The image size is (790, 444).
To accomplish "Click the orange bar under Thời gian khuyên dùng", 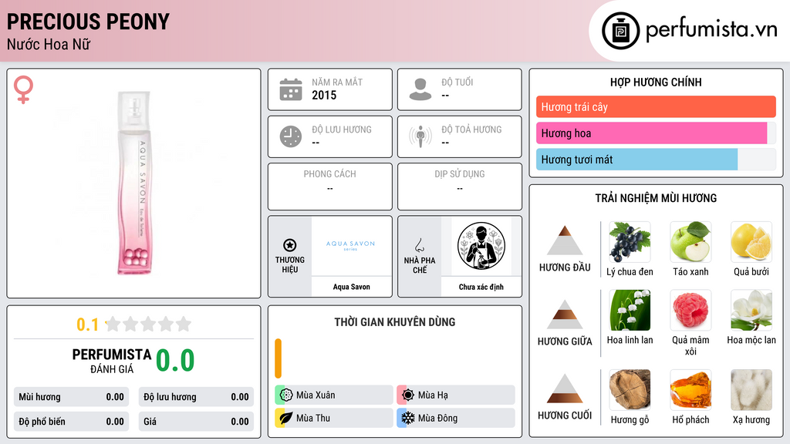I will point(278,358).
